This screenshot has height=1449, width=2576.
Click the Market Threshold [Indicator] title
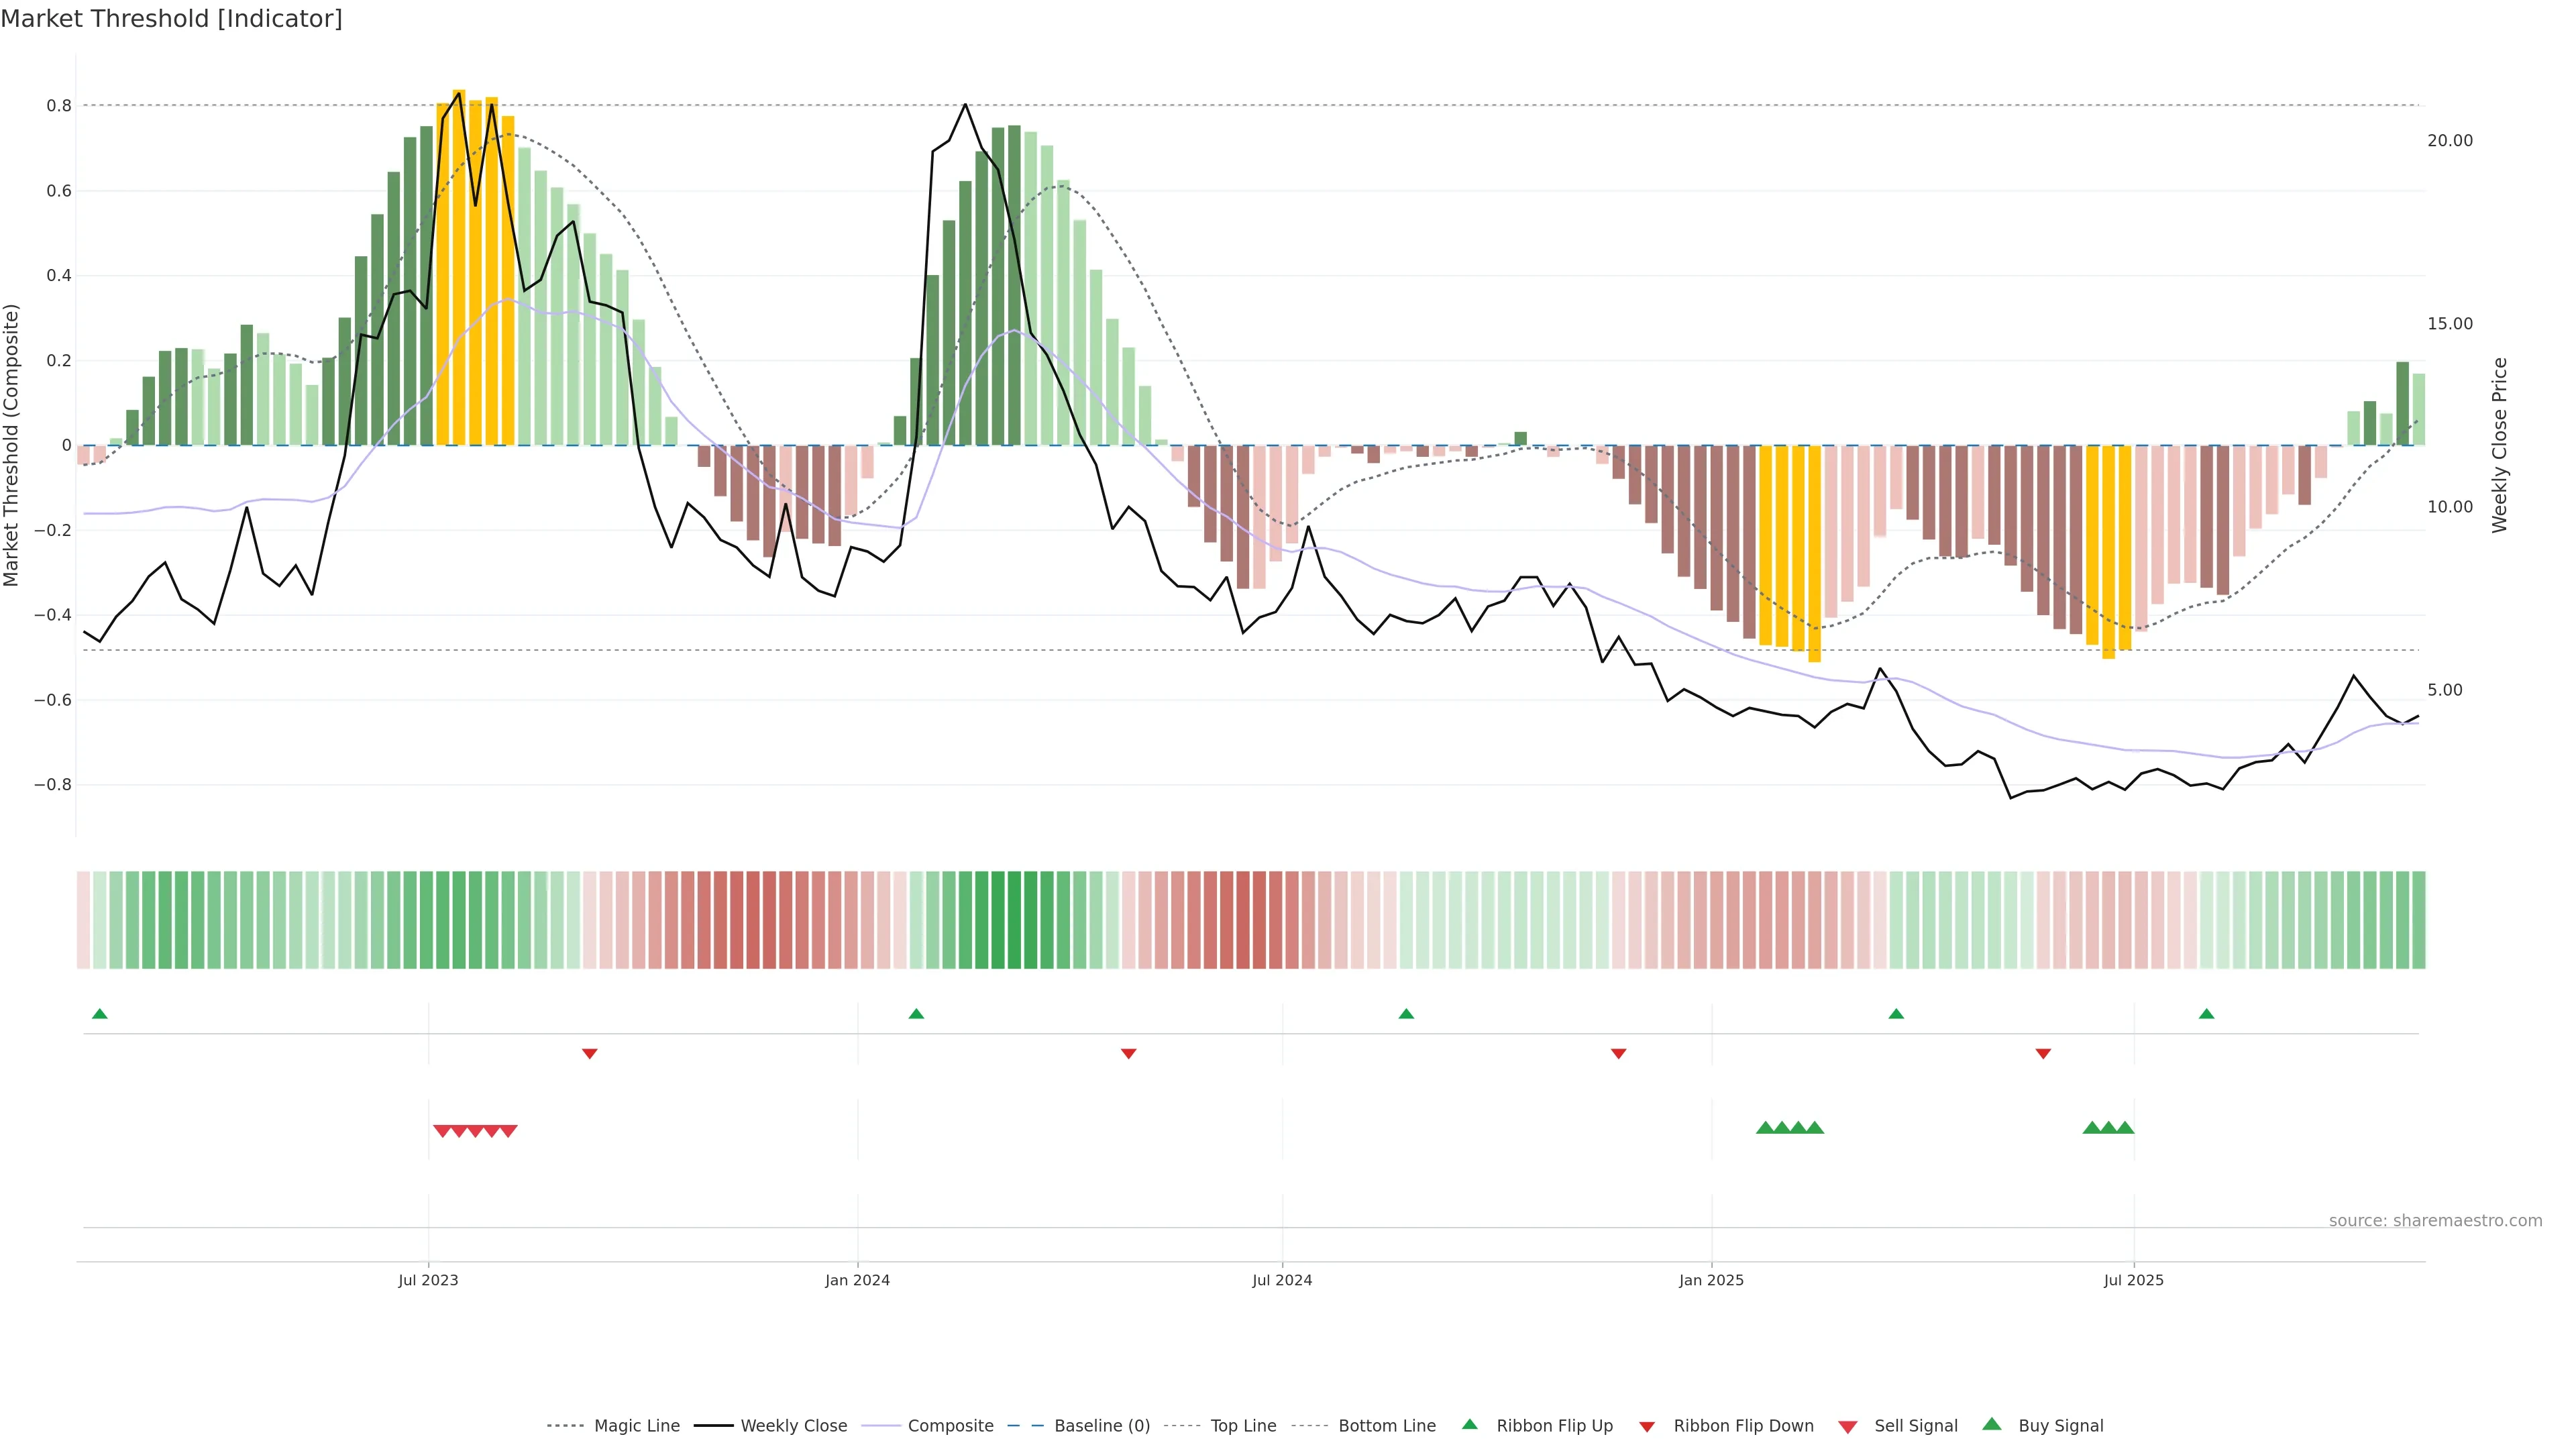click(x=171, y=19)
